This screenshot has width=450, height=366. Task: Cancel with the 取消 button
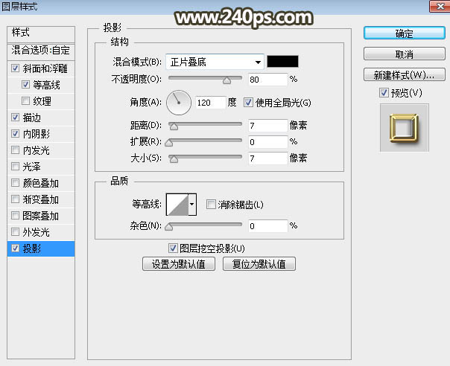[405, 54]
